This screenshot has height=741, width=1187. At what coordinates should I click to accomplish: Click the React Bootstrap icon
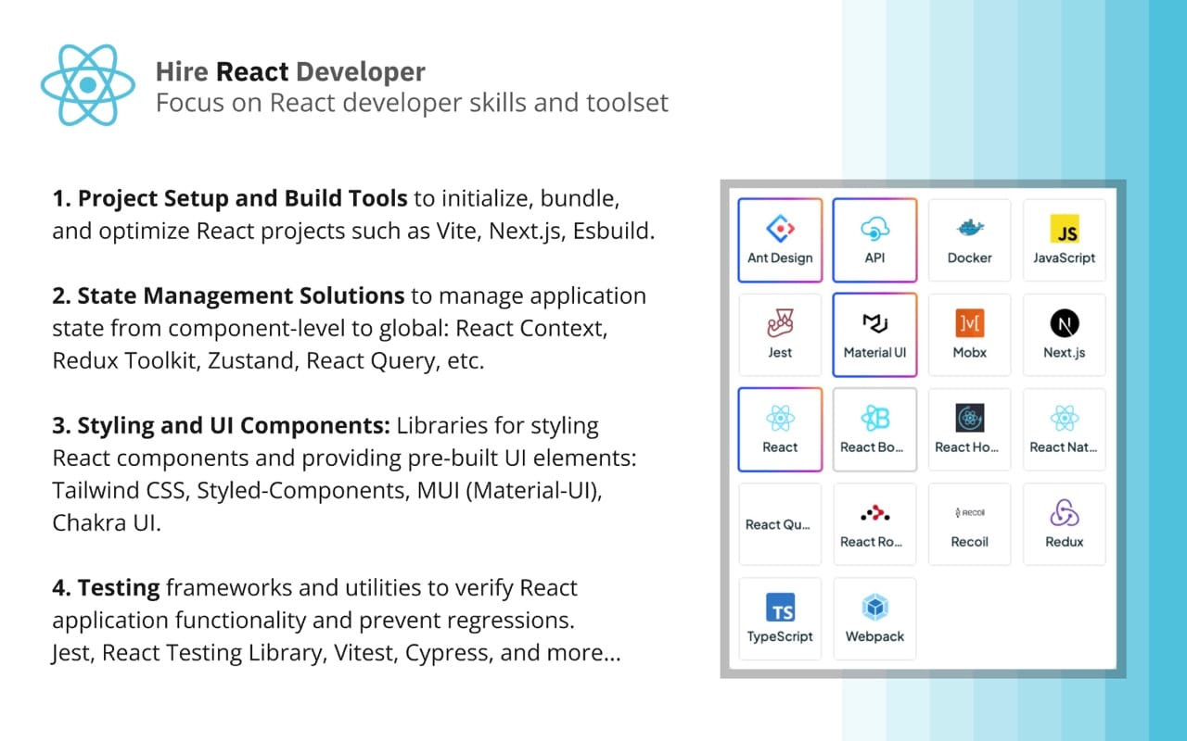click(874, 418)
